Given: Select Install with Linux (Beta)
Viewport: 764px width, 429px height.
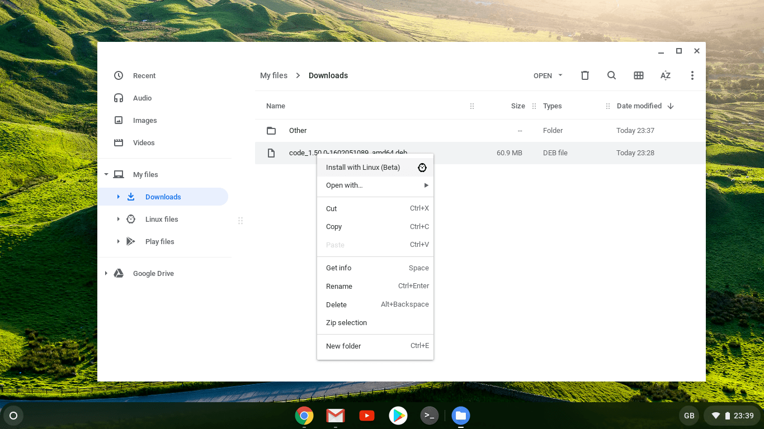Looking at the screenshot, I should point(363,167).
